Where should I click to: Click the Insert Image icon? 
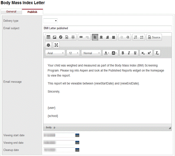pyautogui.click(x=55, y=38)
